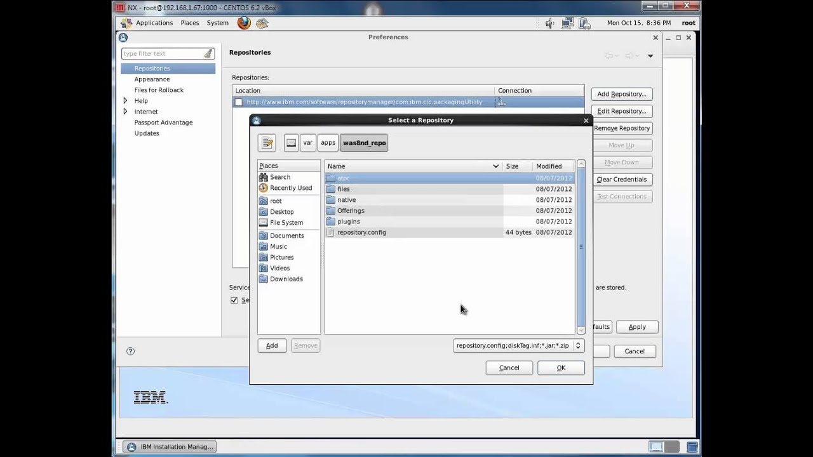Screen dimensions: 813x457
Task: Select Files for Rollback page
Action: (159, 90)
